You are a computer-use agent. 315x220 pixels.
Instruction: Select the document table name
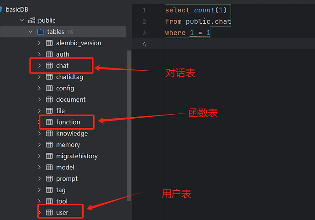(71, 100)
